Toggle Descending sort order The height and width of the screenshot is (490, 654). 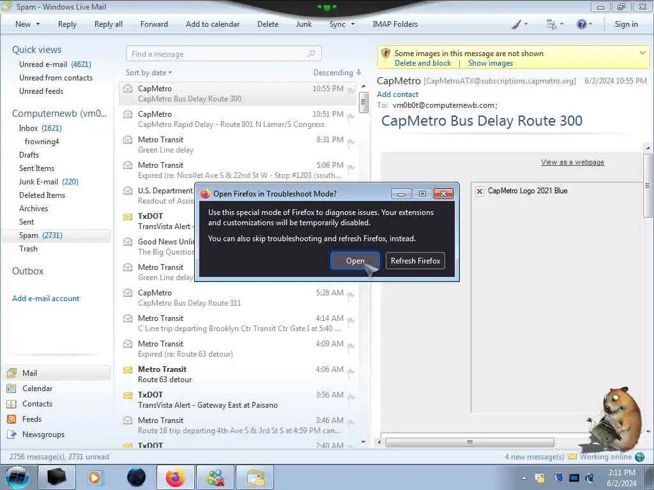pyautogui.click(x=337, y=73)
